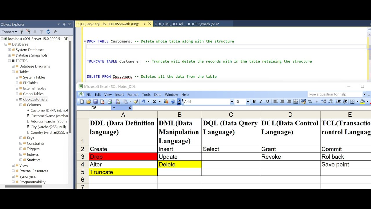371x209 pixels.
Task: Click the Save icon in Excel toolbar
Action: 95,102
